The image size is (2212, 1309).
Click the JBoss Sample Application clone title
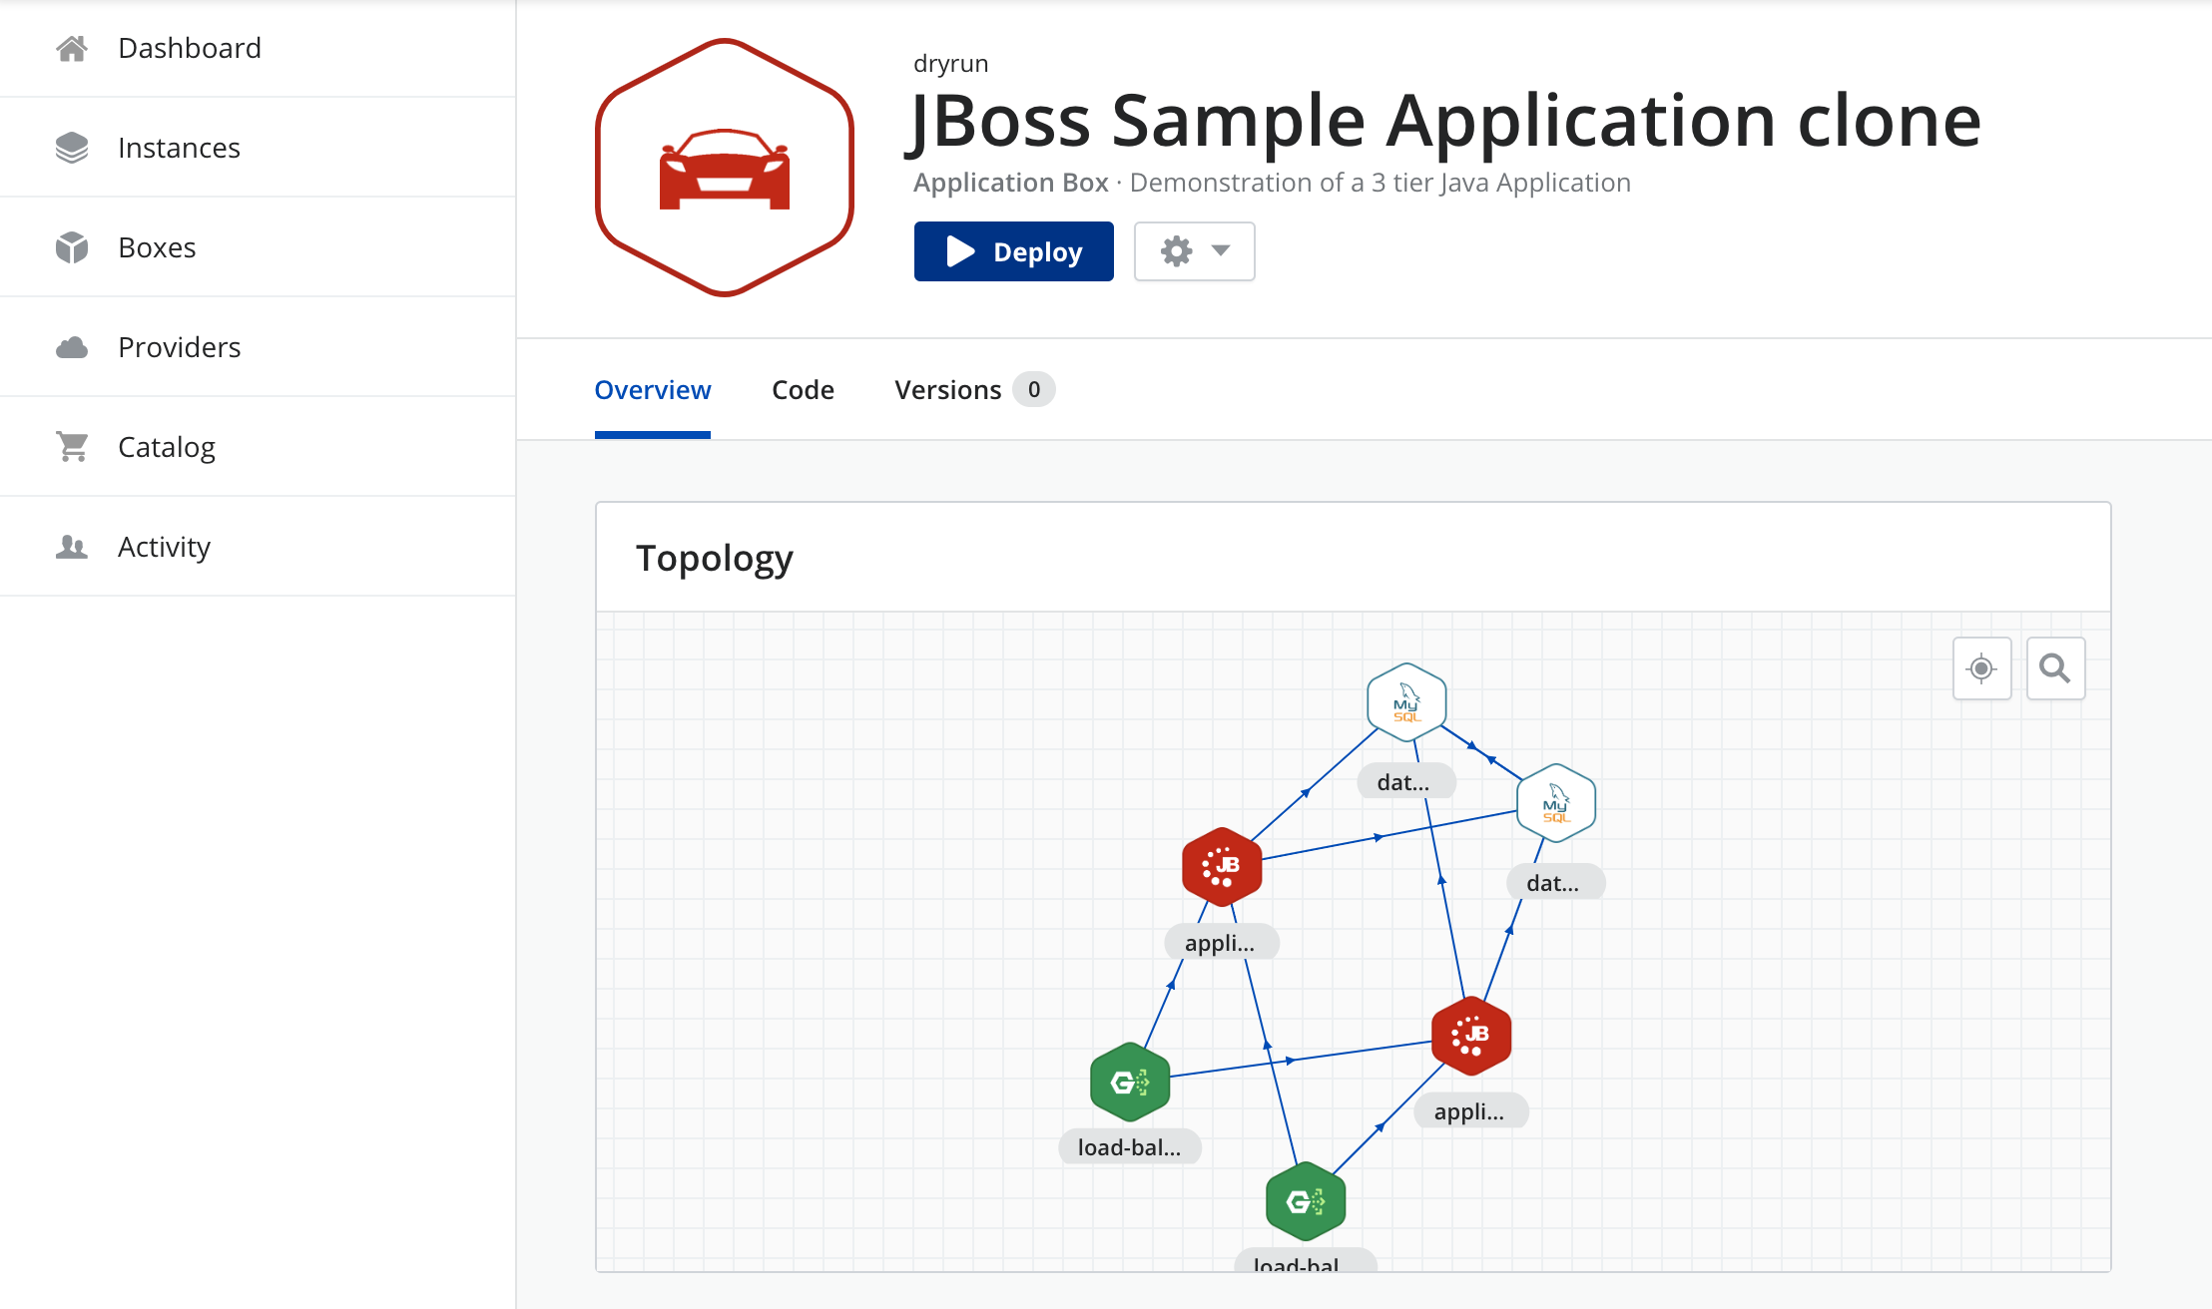tap(1445, 121)
